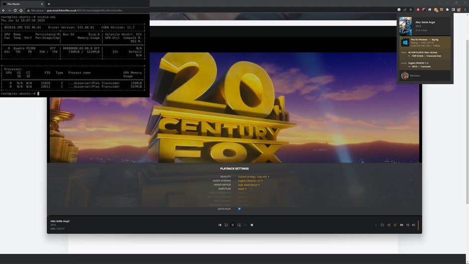This screenshot has width=469, height=264.
Task: Go to browser Home page
Action: (x=21, y=10)
